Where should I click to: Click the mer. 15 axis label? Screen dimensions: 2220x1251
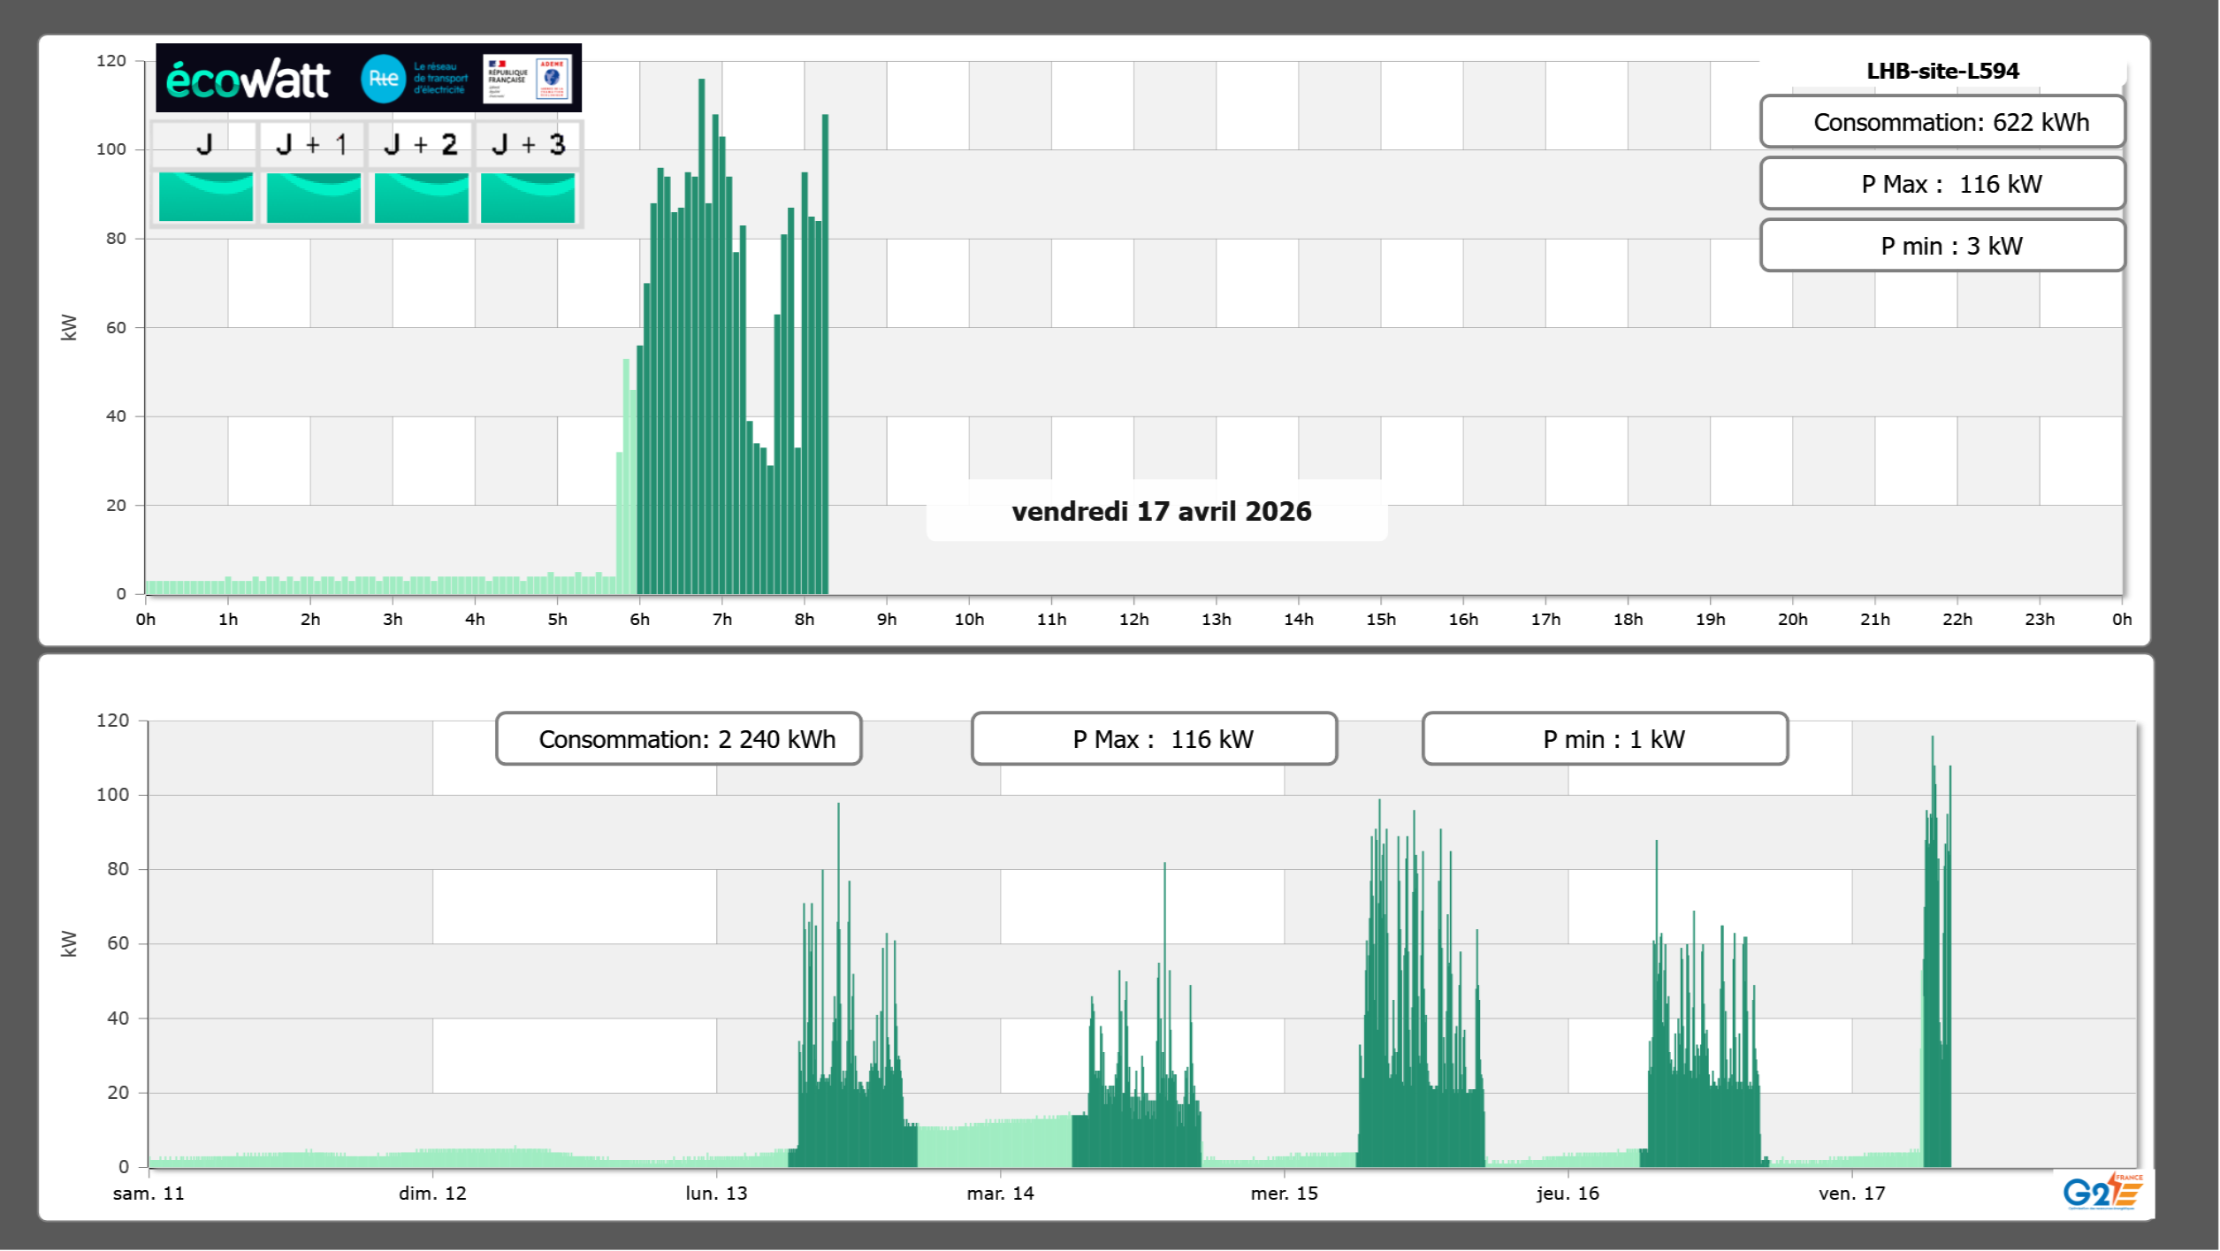pyautogui.click(x=1284, y=1194)
